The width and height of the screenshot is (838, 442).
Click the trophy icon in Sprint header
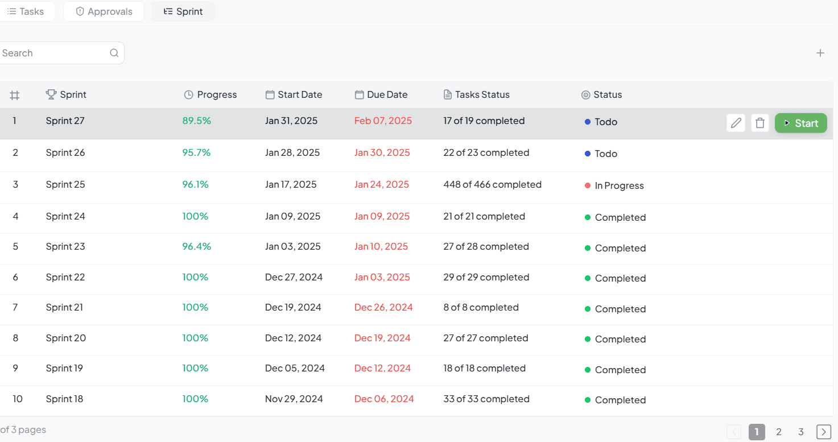(51, 94)
